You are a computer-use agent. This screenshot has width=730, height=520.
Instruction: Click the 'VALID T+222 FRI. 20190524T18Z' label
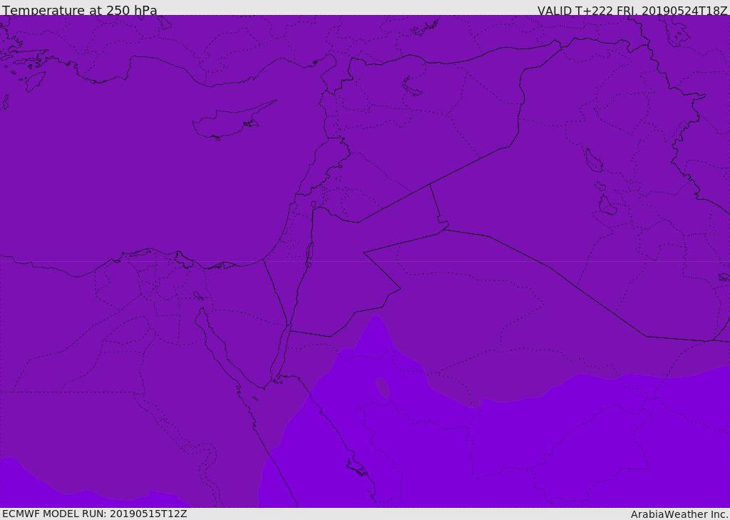click(x=632, y=11)
